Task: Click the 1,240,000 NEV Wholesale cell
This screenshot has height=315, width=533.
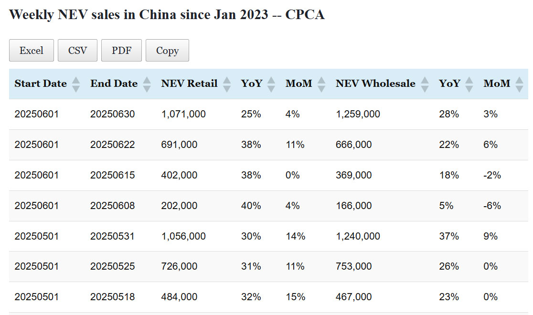Action: pos(358,236)
